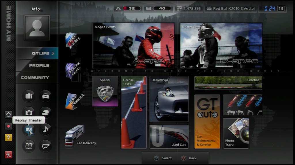This screenshot has width=295, height=165.
Task: Open the Practice tile
Action: pyautogui.click(x=228, y=83)
